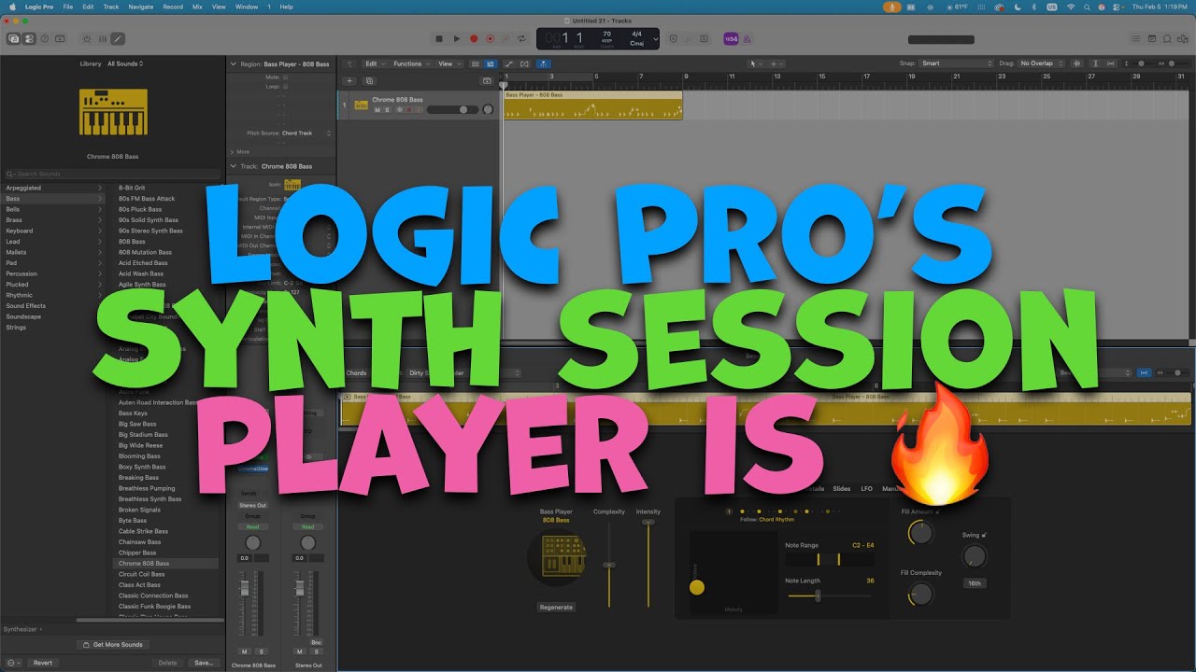
Task: Check the Mute checkbox in Region inspector
Action: point(286,77)
